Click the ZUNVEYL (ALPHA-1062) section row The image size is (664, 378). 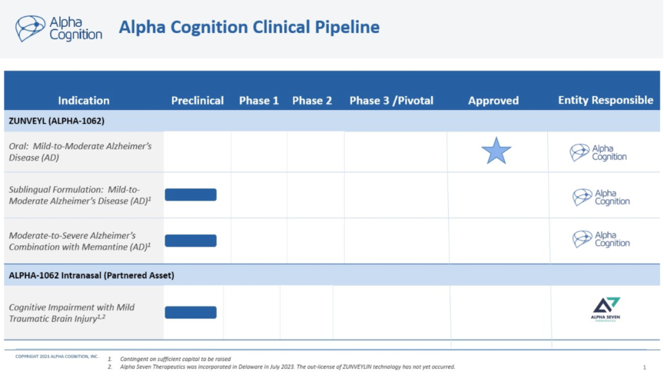57,121
